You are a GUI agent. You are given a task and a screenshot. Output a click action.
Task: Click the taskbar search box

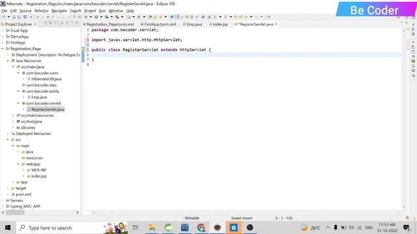click(72, 227)
